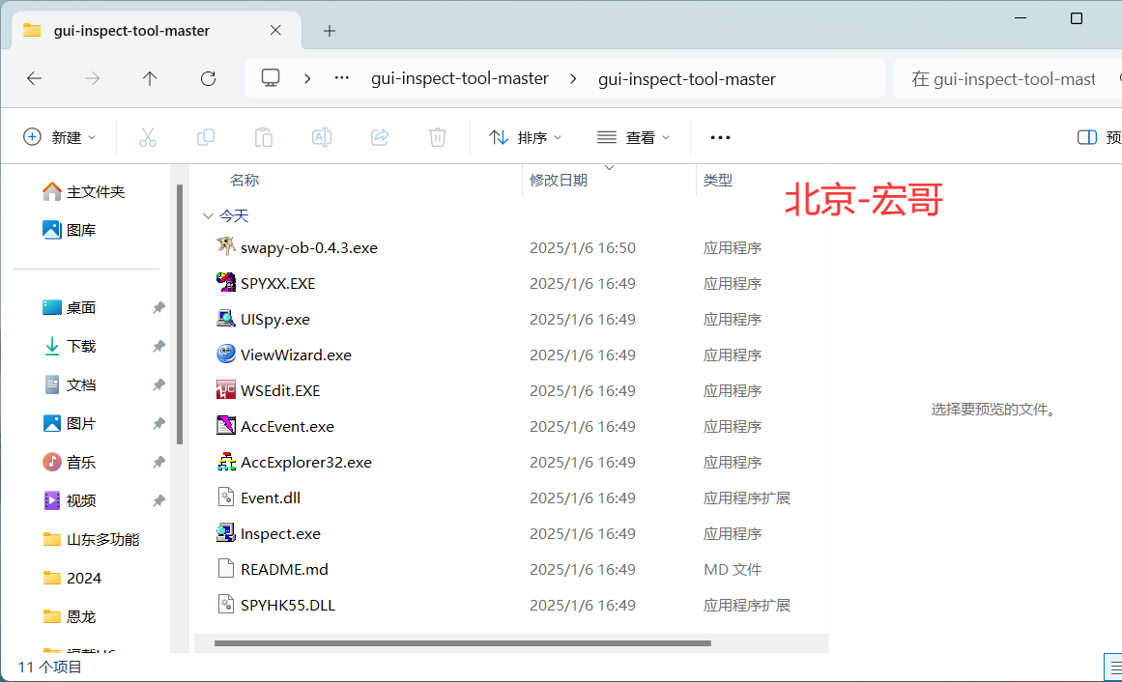Open 主文件夹 in sidebar
The width and height of the screenshot is (1122, 682).
coord(84,192)
